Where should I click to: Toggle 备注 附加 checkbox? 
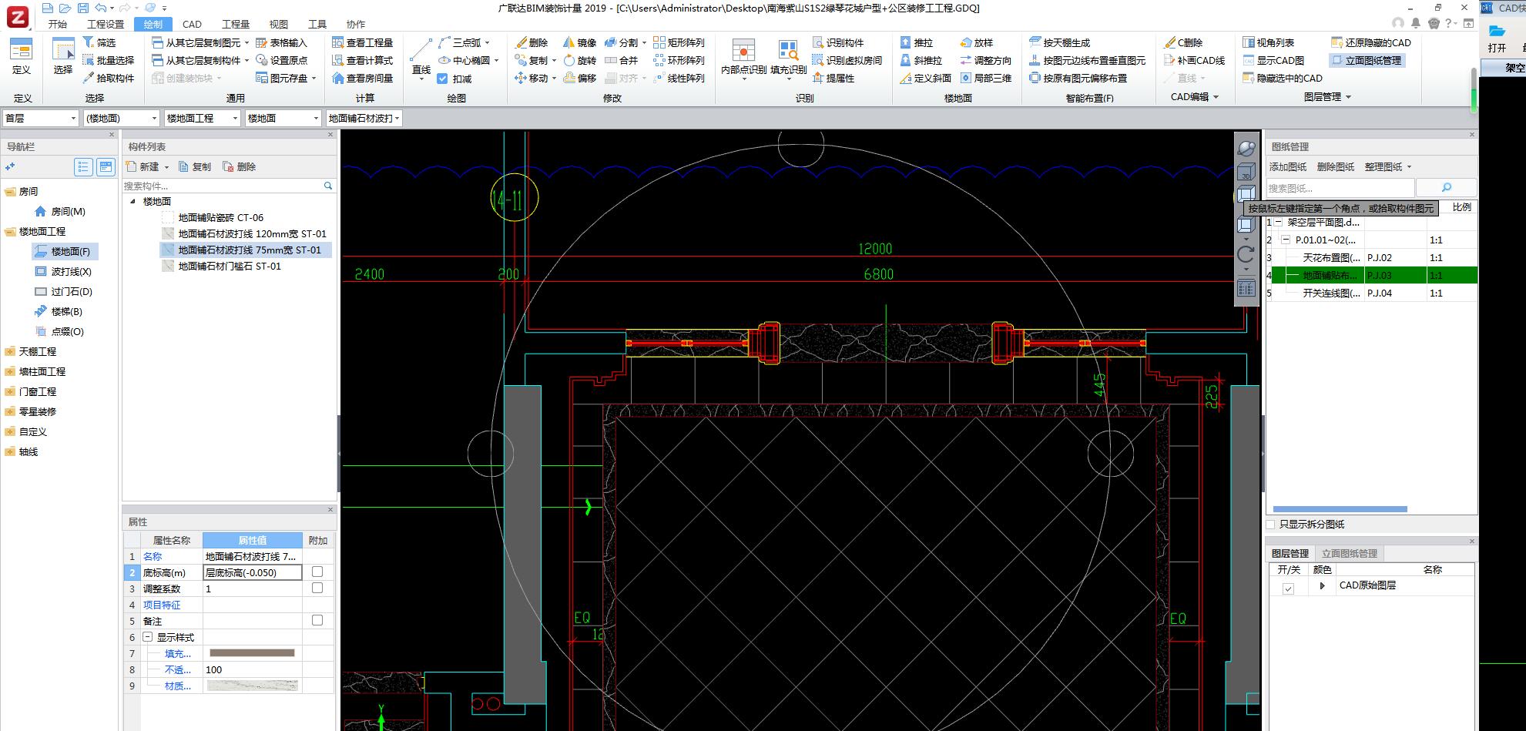(x=317, y=620)
